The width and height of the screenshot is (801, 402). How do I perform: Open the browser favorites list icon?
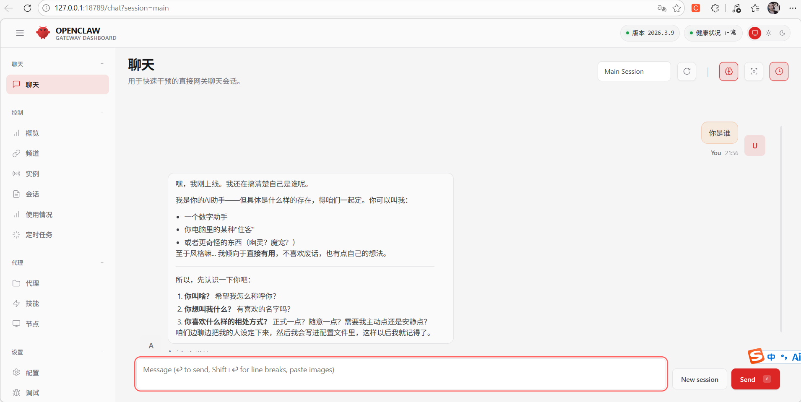coord(755,8)
